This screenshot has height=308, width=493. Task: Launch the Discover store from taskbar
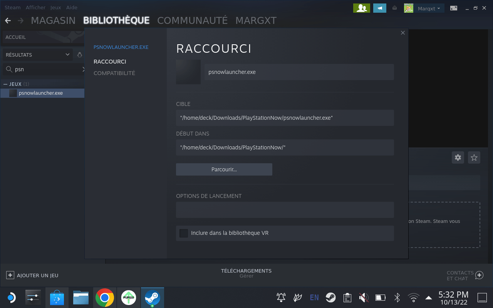point(57,298)
